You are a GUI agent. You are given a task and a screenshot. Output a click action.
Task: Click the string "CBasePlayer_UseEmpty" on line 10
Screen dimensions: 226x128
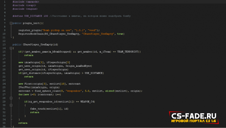(x=98, y=34)
